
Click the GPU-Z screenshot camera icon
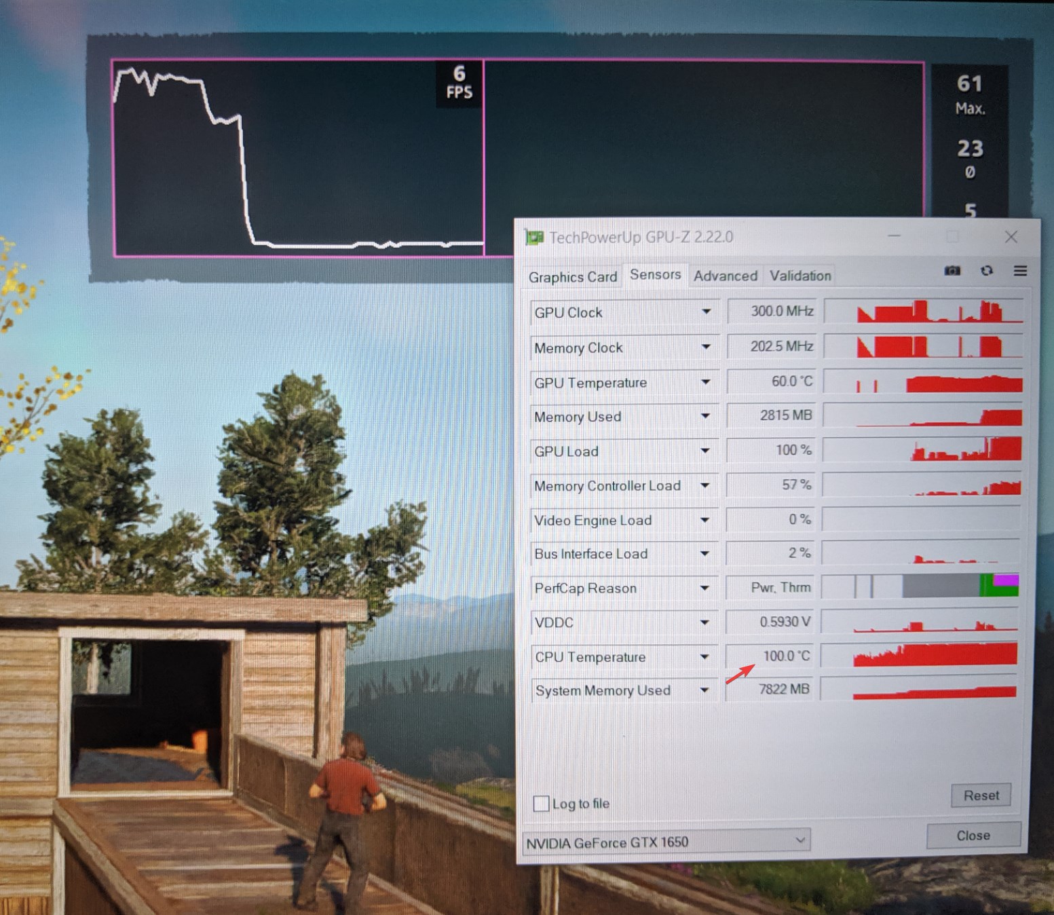pos(952,271)
